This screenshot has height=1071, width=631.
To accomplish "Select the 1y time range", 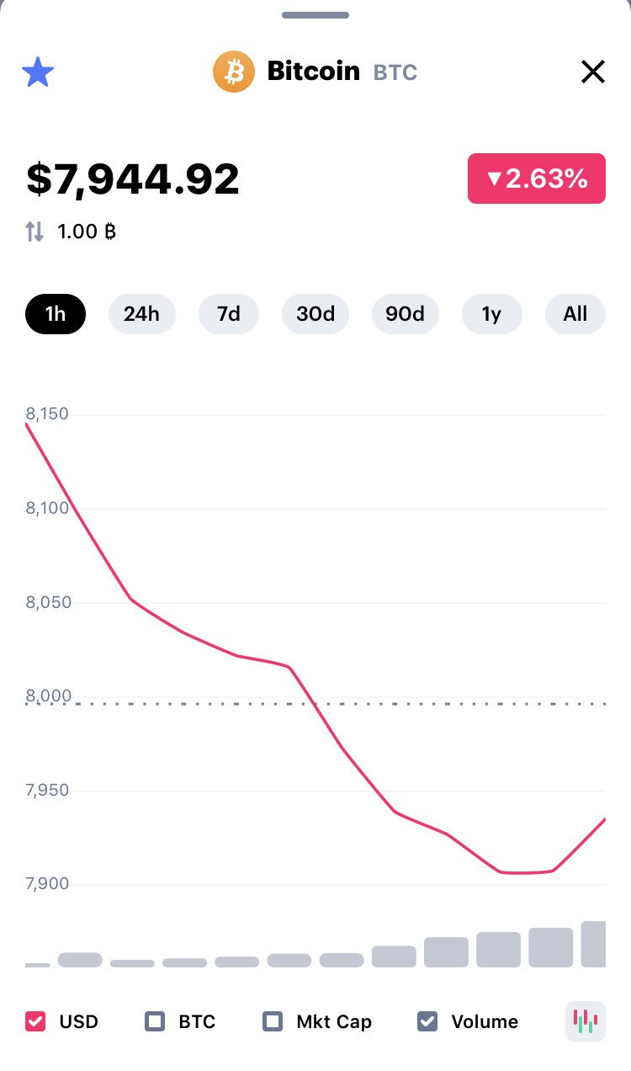I will pos(491,314).
